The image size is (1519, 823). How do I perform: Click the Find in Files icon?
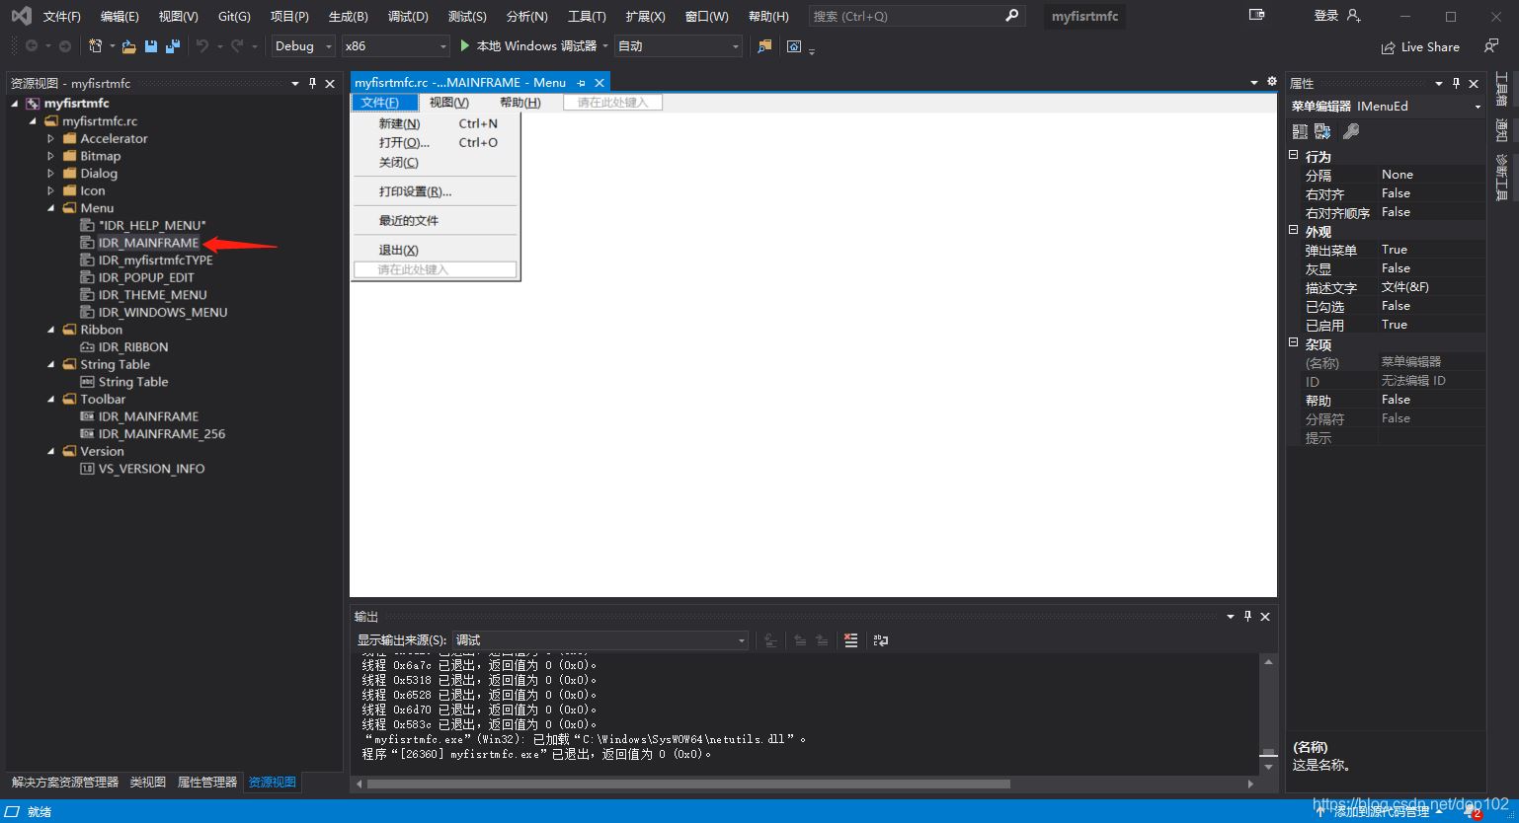click(764, 46)
